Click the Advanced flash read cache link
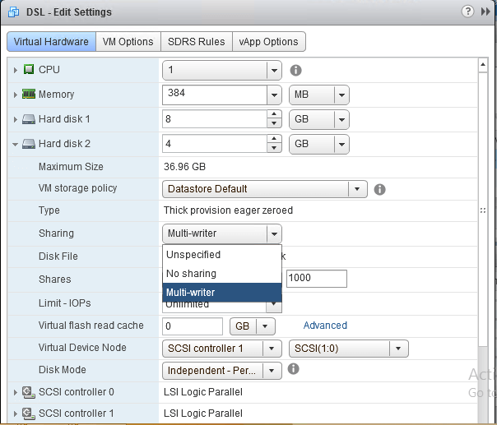Screen dimensions: 497x425 click(x=325, y=326)
